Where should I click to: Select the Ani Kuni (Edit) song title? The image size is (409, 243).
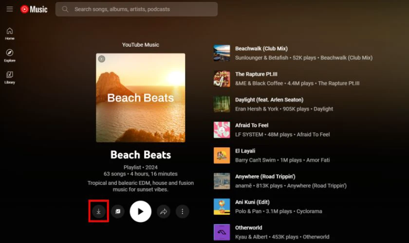click(252, 202)
